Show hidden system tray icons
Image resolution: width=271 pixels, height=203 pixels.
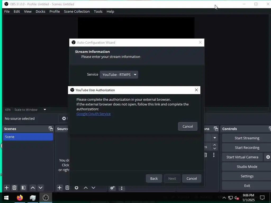pos(224,198)
